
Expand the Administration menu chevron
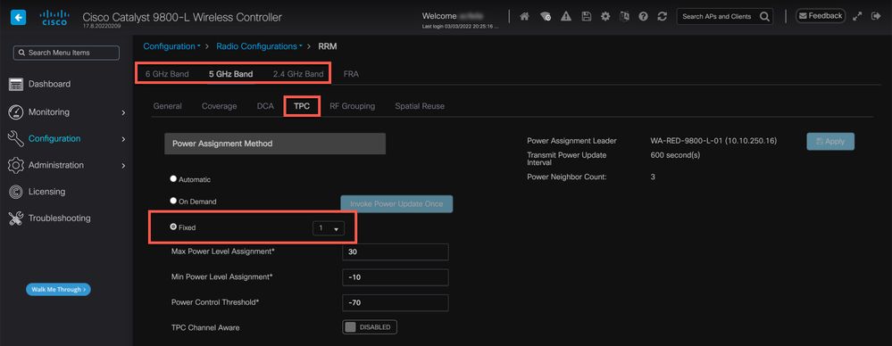pyautogui.click(x=123, y=165)
